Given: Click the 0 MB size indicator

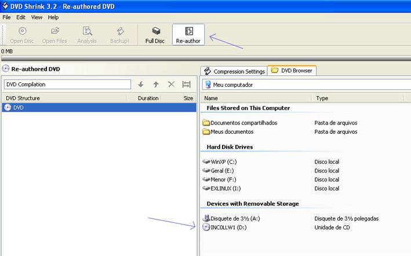Looking at the screenshot, I should [7, 51].
